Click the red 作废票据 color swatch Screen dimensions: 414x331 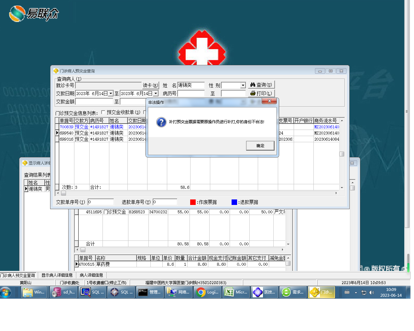[193, 202]
